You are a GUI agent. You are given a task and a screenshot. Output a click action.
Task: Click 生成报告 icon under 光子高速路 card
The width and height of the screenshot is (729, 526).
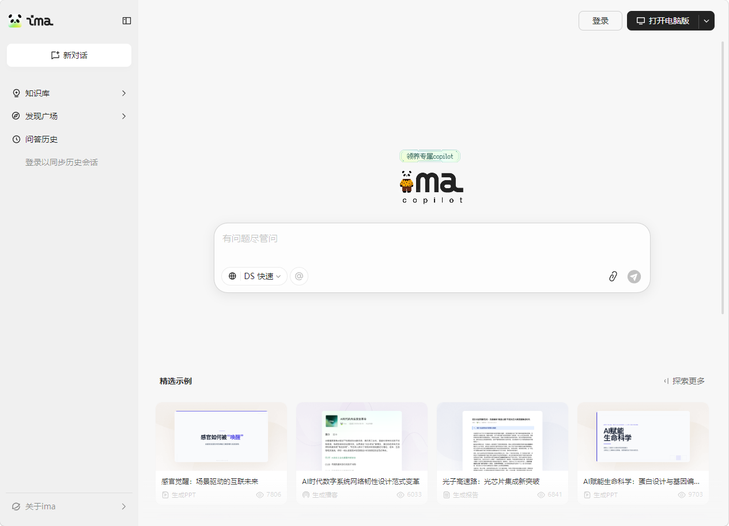447,495
